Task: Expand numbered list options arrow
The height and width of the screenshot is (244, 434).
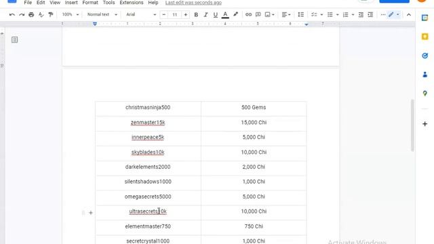Action: click(x=353, y=15)
